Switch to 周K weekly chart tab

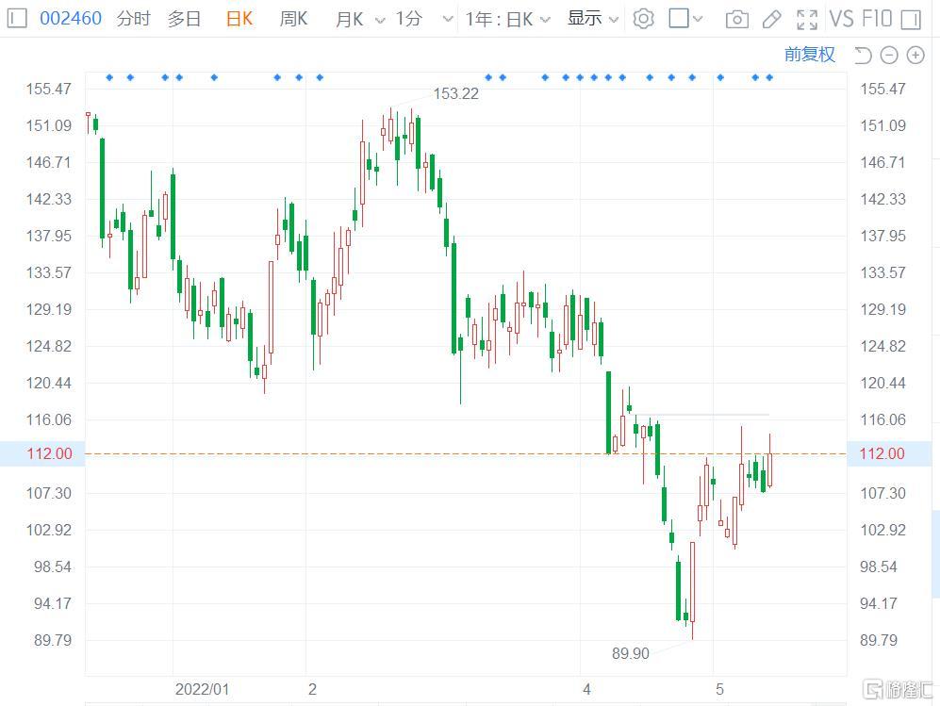(293, 18)
